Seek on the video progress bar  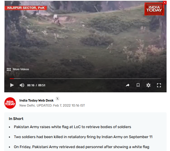tap(85, 79)
